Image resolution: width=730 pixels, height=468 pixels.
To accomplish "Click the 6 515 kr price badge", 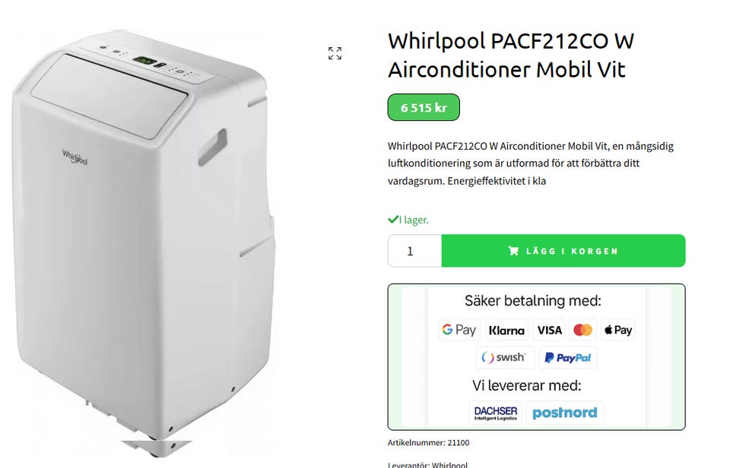I will [x=424, y=107].
